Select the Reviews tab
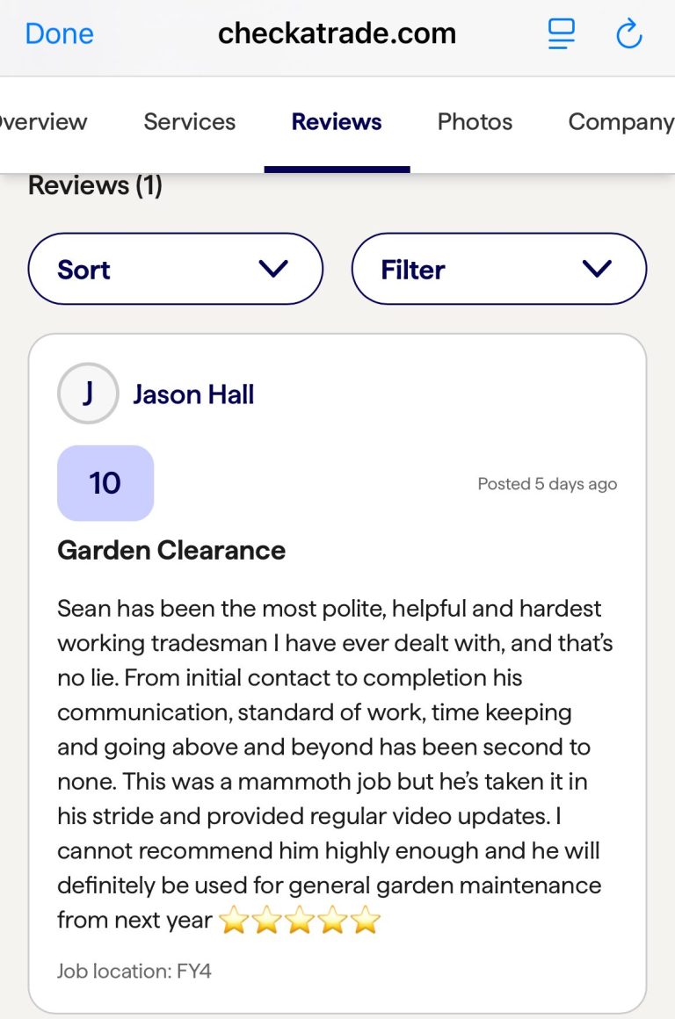675x1019 pixels. [x=337, y=122]
